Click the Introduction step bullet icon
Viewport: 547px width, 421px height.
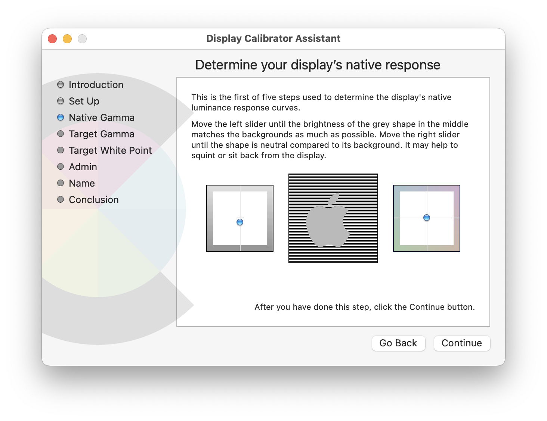[x=61, y=85]
